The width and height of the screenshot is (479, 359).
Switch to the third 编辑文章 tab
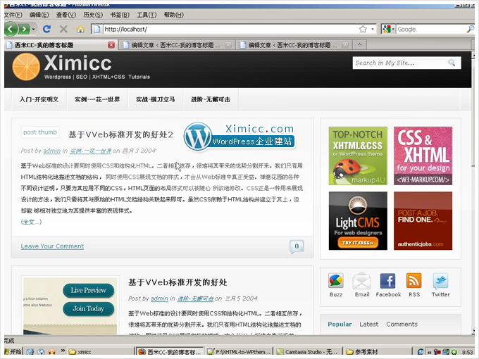[x=292, y=45]
